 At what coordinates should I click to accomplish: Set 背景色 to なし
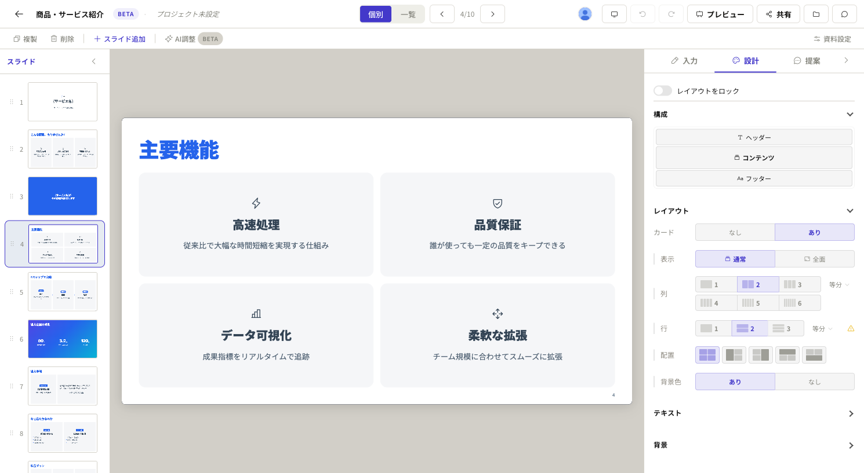coord(815,382)
